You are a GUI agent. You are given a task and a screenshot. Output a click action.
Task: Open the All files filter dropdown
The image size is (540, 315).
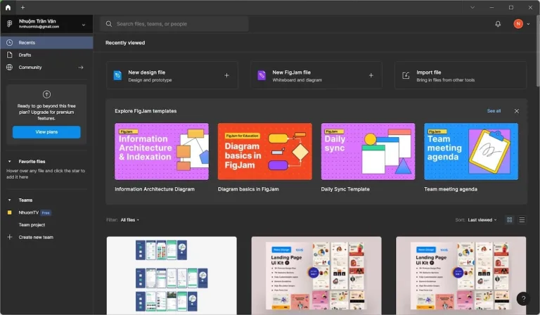pyautogui.click(x=130, y=220)
